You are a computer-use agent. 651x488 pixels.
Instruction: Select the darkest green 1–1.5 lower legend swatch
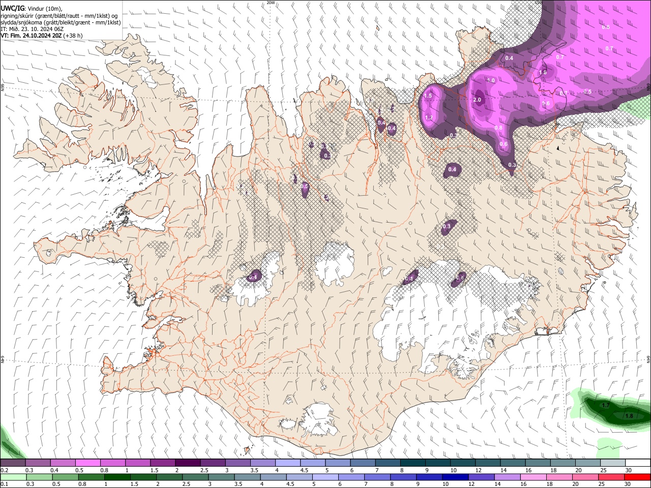click(x=117, y=477)
